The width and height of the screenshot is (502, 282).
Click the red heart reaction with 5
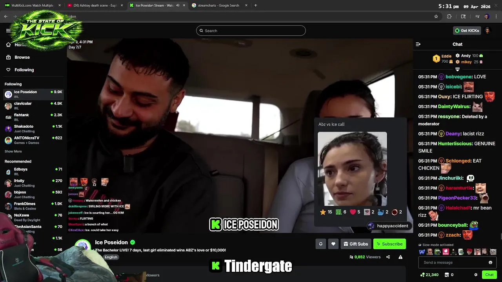(x=355, y=212)
